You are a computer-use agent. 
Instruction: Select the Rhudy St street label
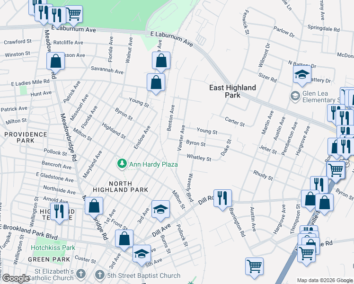click(x=263, y=176)
